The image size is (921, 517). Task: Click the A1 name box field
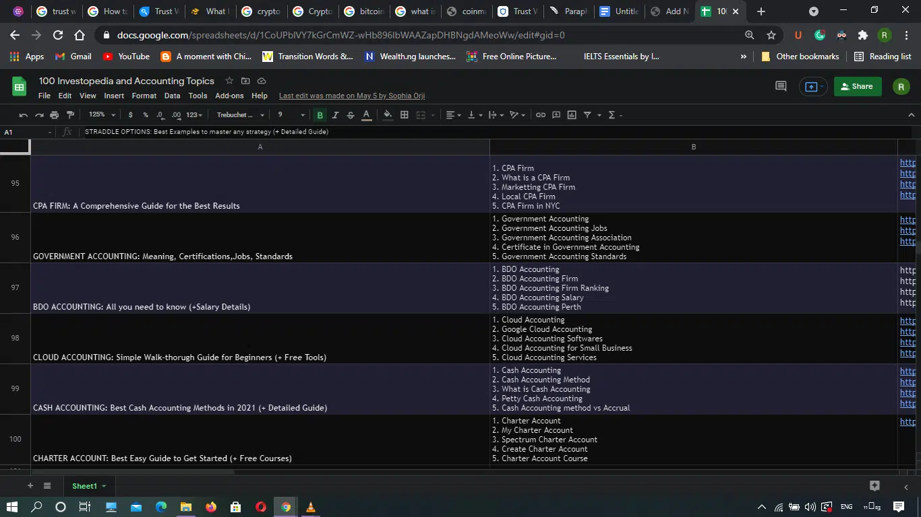click(26, 132)
